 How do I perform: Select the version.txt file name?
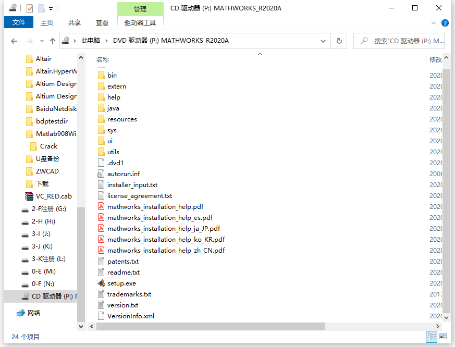click(x=122, y=305)
